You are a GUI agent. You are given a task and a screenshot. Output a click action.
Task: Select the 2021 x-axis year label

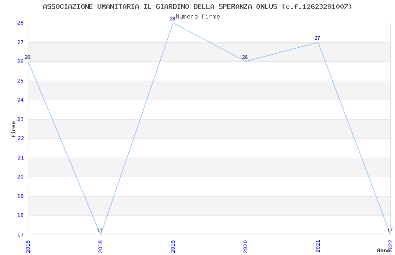[318, 247]
